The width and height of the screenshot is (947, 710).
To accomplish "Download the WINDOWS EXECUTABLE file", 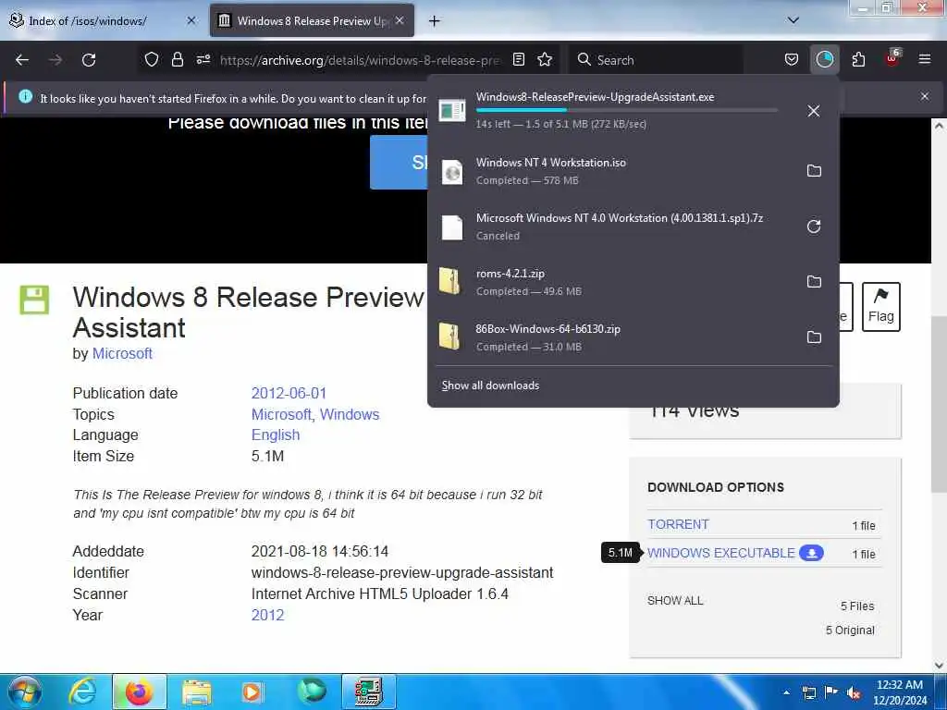I will point(735,553).
